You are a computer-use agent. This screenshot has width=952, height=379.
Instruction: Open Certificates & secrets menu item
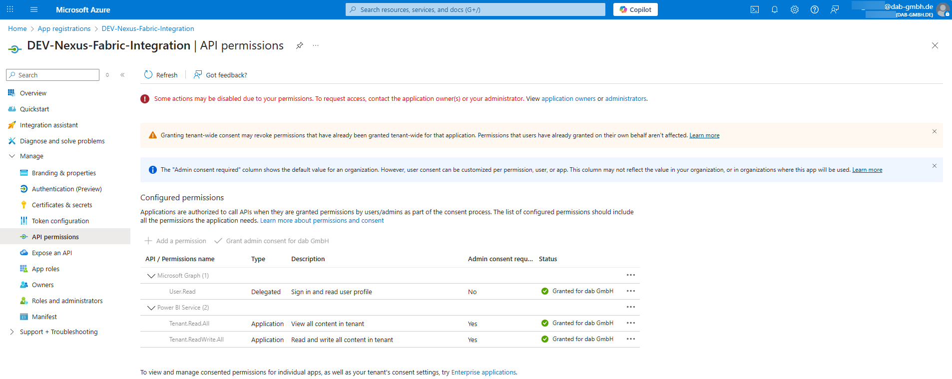[62, 205]
